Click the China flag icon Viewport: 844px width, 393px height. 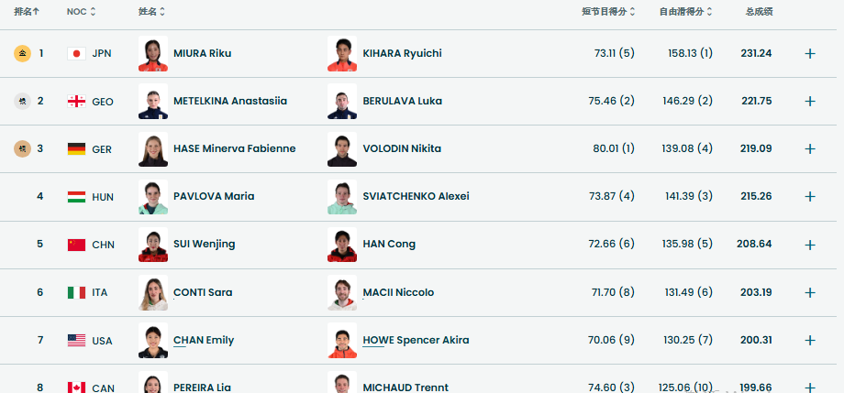(76, 245)
